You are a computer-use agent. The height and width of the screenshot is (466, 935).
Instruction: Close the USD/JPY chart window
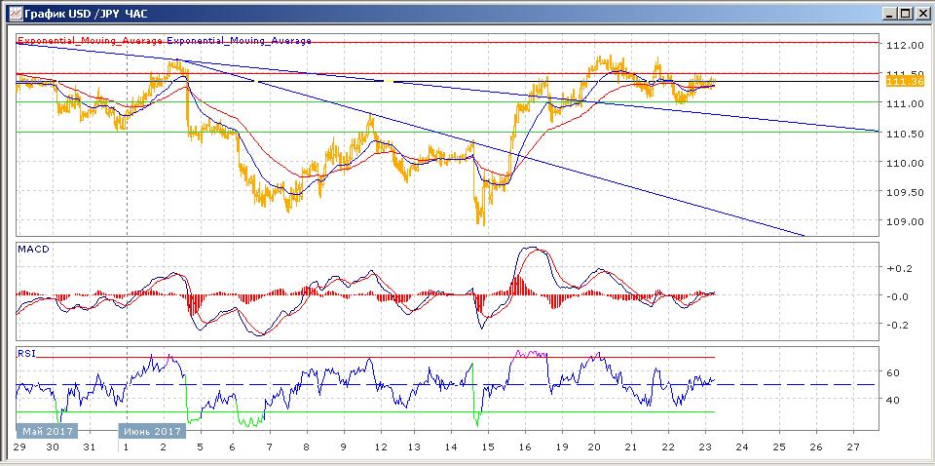pos(920,14)
